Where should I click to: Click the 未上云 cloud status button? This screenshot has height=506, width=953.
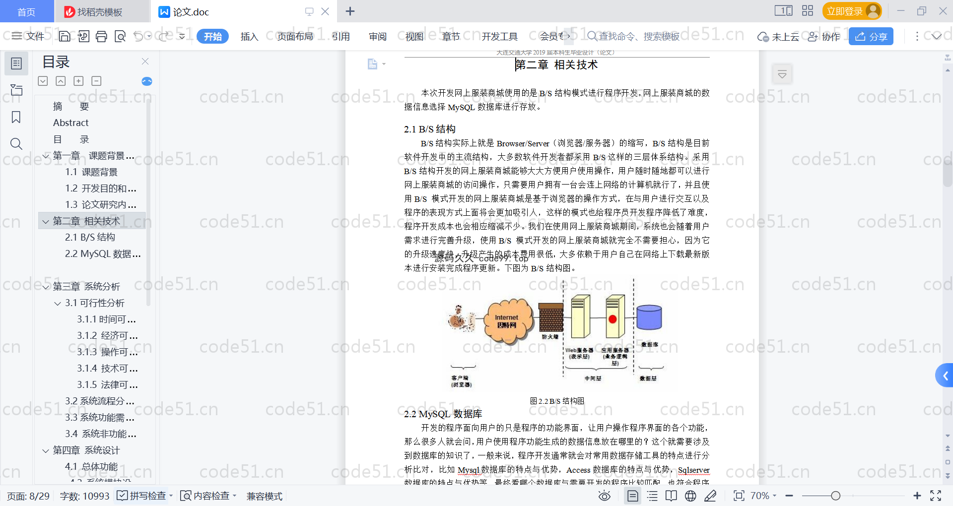tap(778, 37)
